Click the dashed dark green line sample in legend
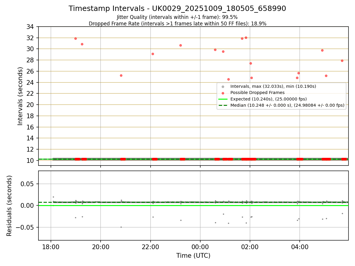 223,105
